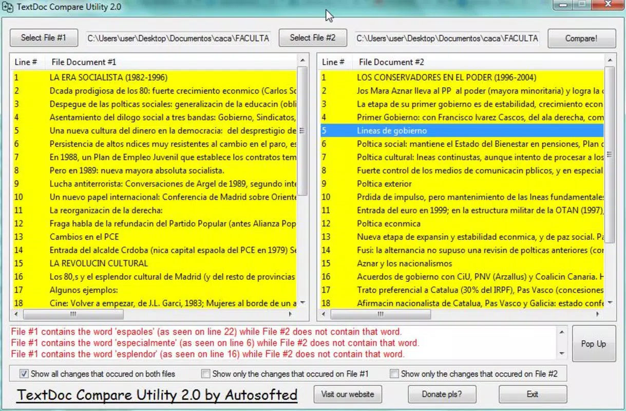The image size is (626, 411).
Task: Select row 'LA REVOLUCIN CULTURAL'
Action: [x=154, y=263]
